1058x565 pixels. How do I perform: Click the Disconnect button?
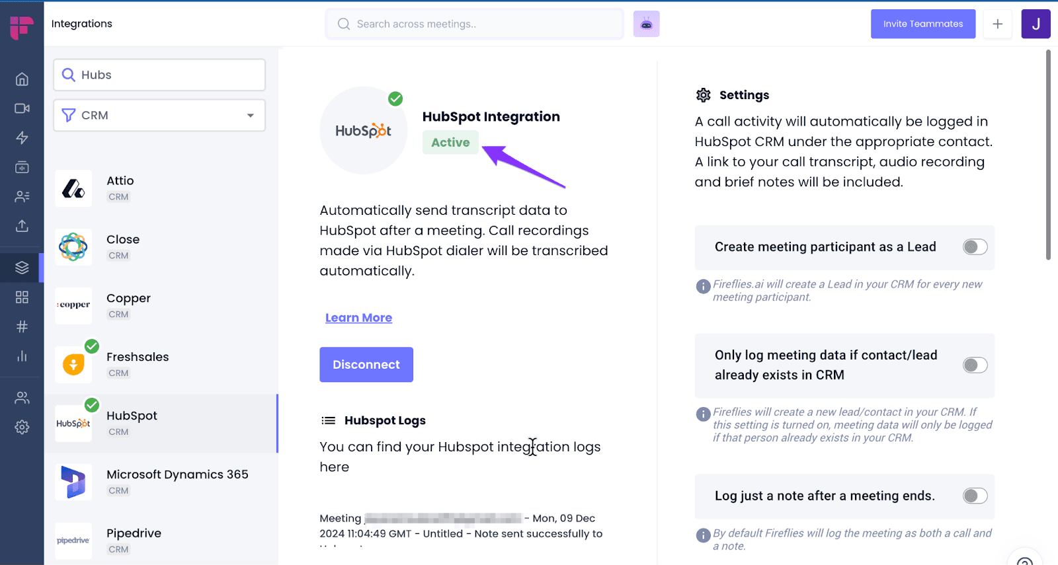pos(366,365)
